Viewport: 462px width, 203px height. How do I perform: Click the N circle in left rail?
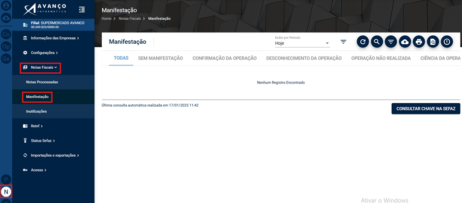[6, 192]
